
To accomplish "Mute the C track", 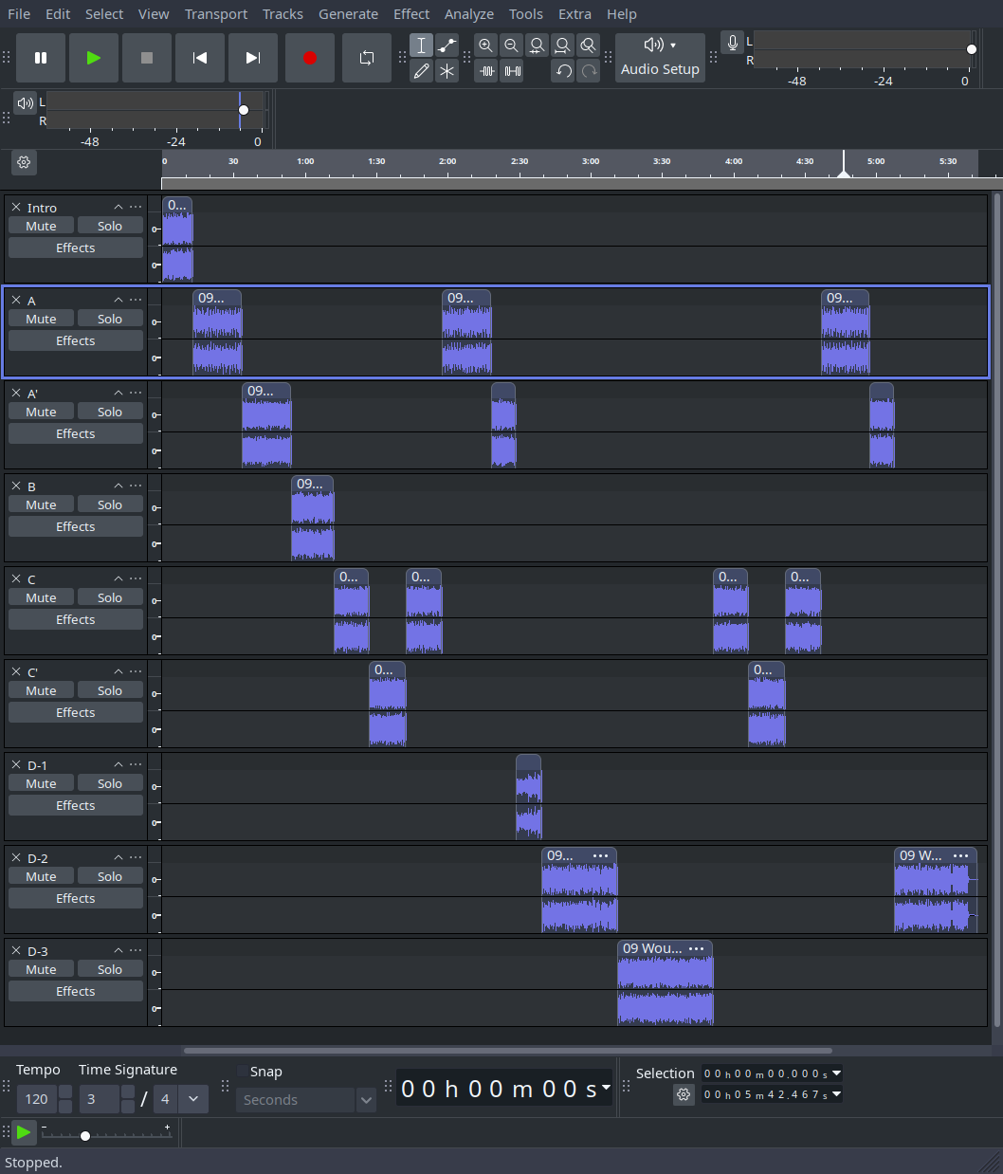I will coord(41,597).
